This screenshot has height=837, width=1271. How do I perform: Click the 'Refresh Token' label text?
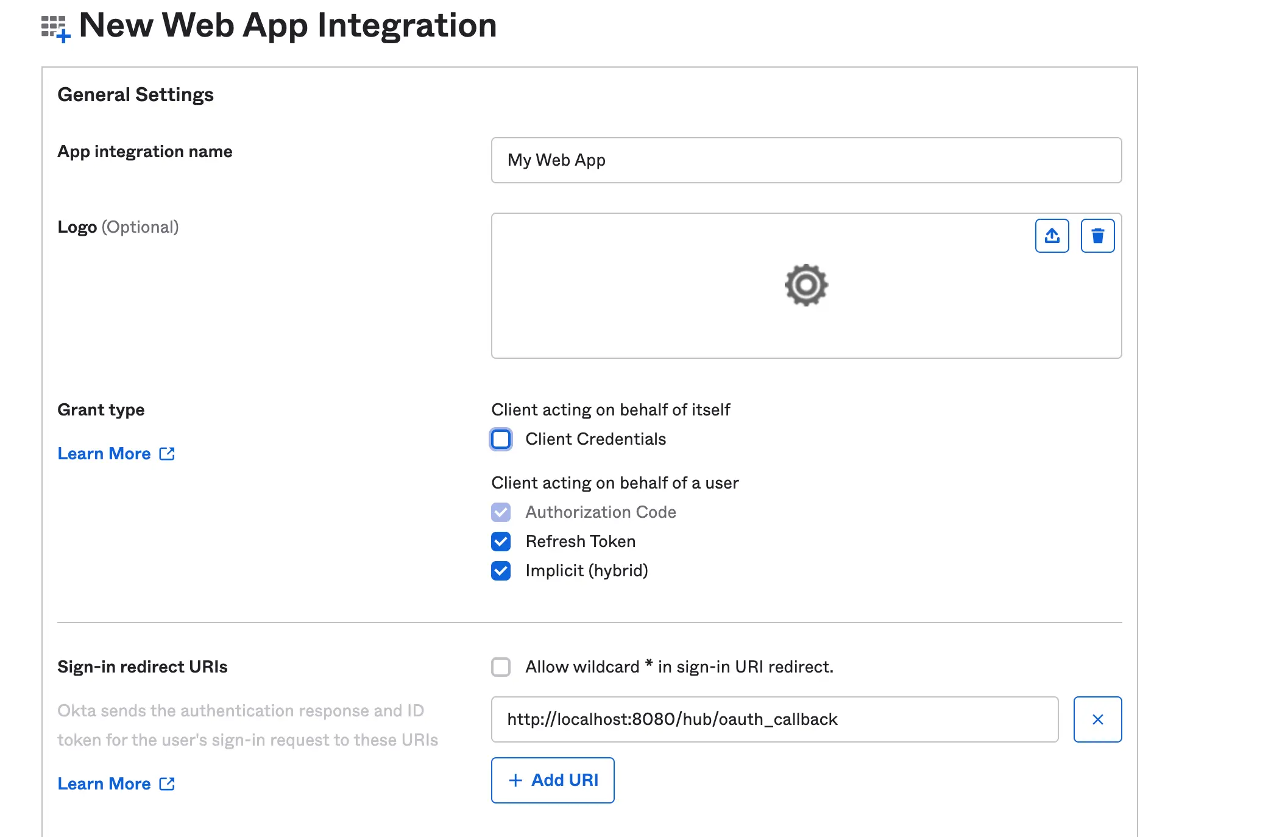pyautogui.click(x=580, y=542)
